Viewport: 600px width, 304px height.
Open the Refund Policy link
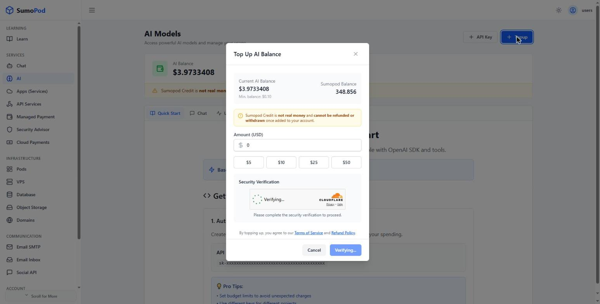(x=343, y=233)
